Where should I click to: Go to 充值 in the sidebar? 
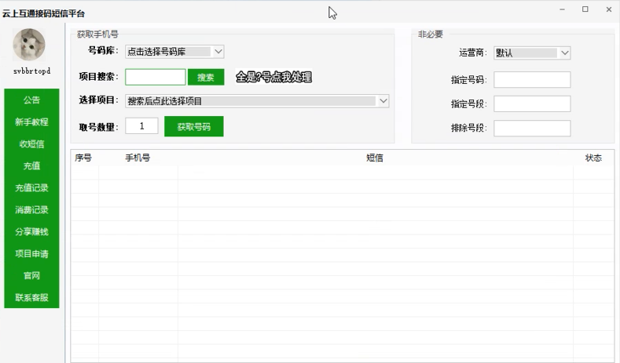click(31, 166)
